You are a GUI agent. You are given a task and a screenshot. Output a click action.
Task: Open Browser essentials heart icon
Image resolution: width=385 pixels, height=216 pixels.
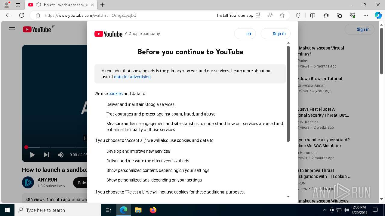coord(353,15)
